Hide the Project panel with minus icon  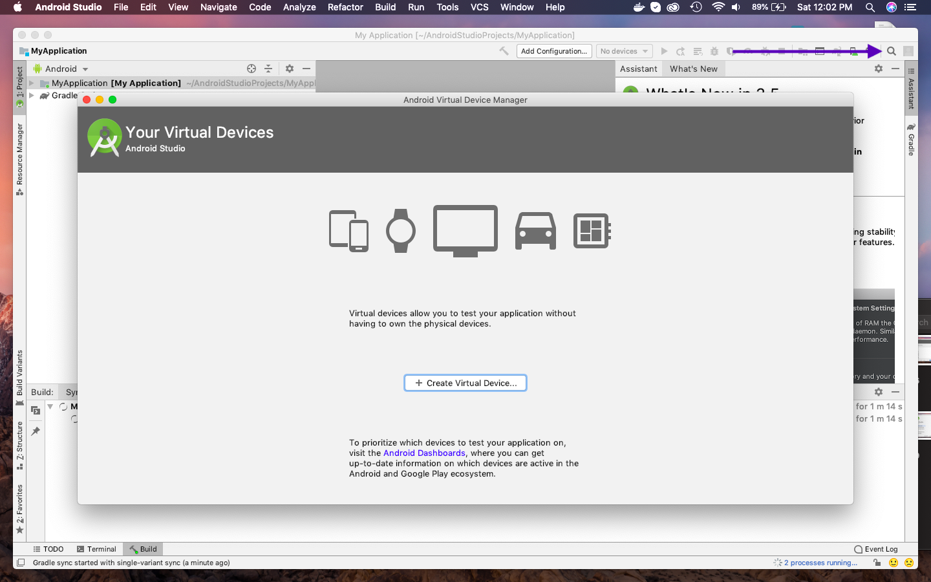tap(306, 69)
